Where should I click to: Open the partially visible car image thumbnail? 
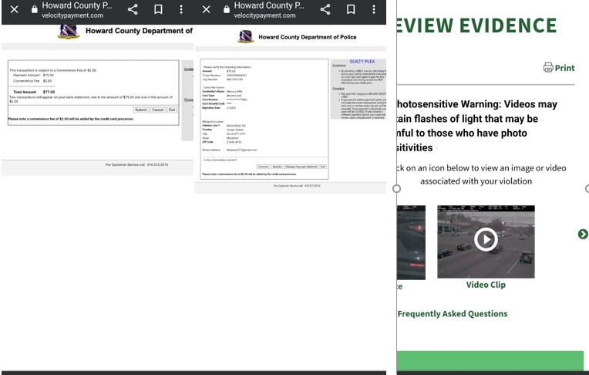click(412, 242)
